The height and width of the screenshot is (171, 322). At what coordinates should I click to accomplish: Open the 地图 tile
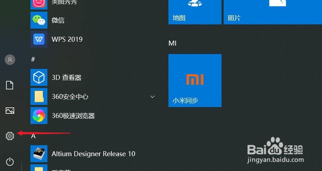(x=195, y=12)
